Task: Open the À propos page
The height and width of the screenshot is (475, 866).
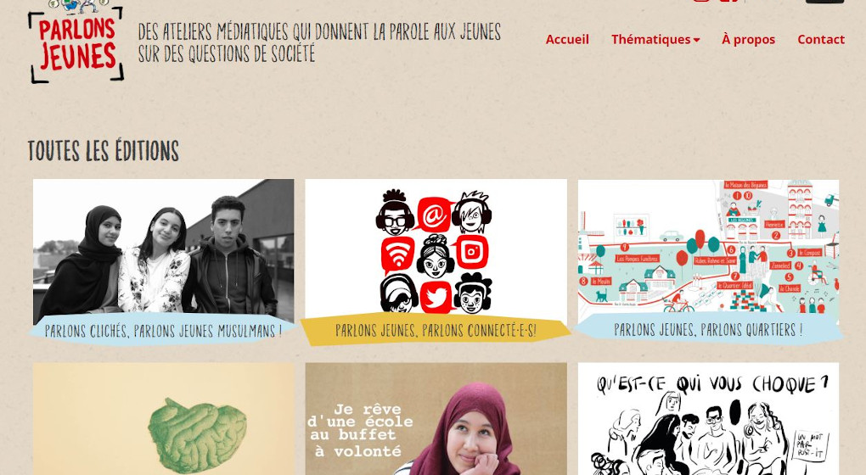Action: click(748, 39)
